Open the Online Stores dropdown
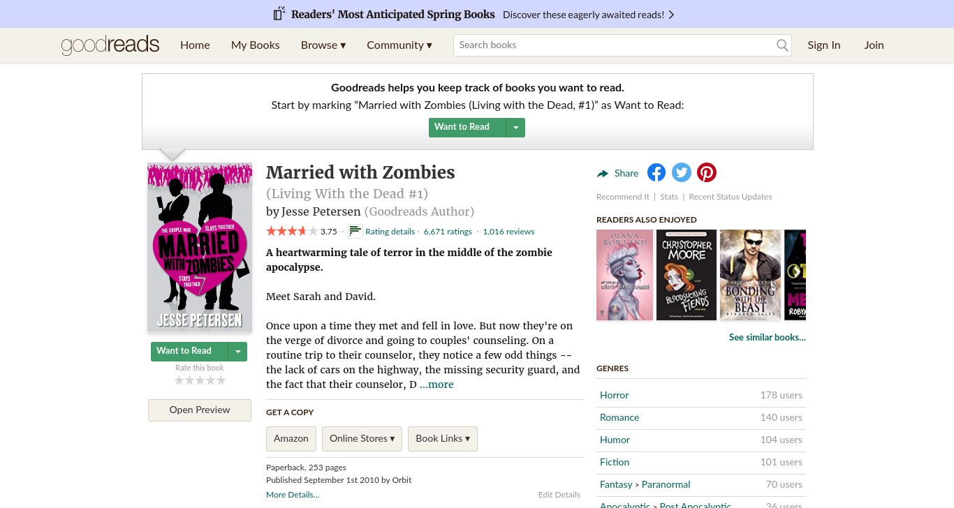 (362, 438)
